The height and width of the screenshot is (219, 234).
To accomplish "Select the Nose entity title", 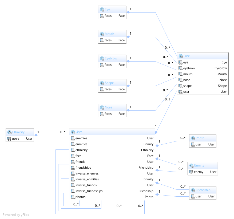I will tap(109, 107).
